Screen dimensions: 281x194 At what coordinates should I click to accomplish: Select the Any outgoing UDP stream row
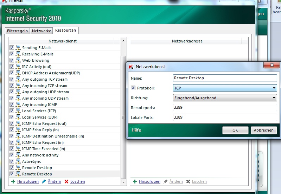tap(64, 92)
